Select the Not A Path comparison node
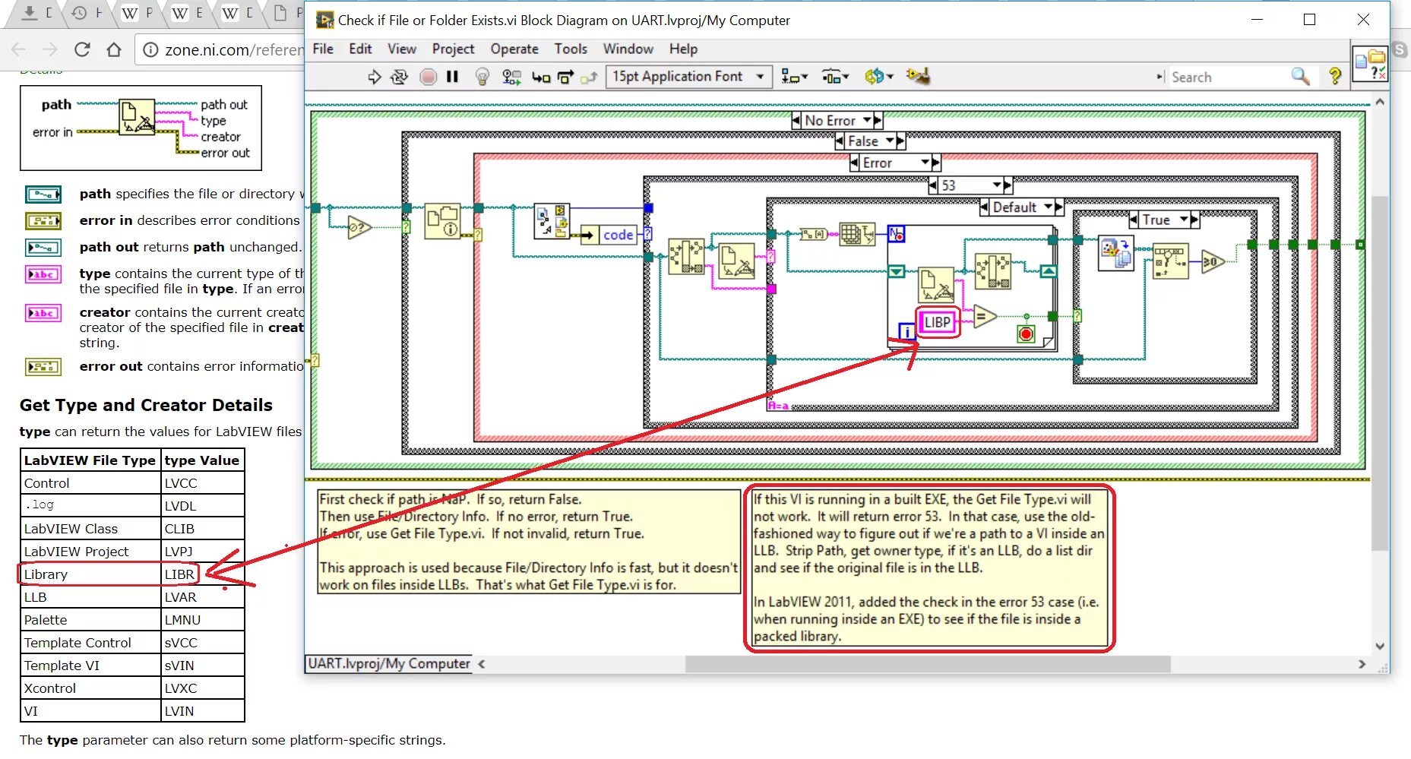This screenshot has width=1411, height=759. [x=359, y=226]
